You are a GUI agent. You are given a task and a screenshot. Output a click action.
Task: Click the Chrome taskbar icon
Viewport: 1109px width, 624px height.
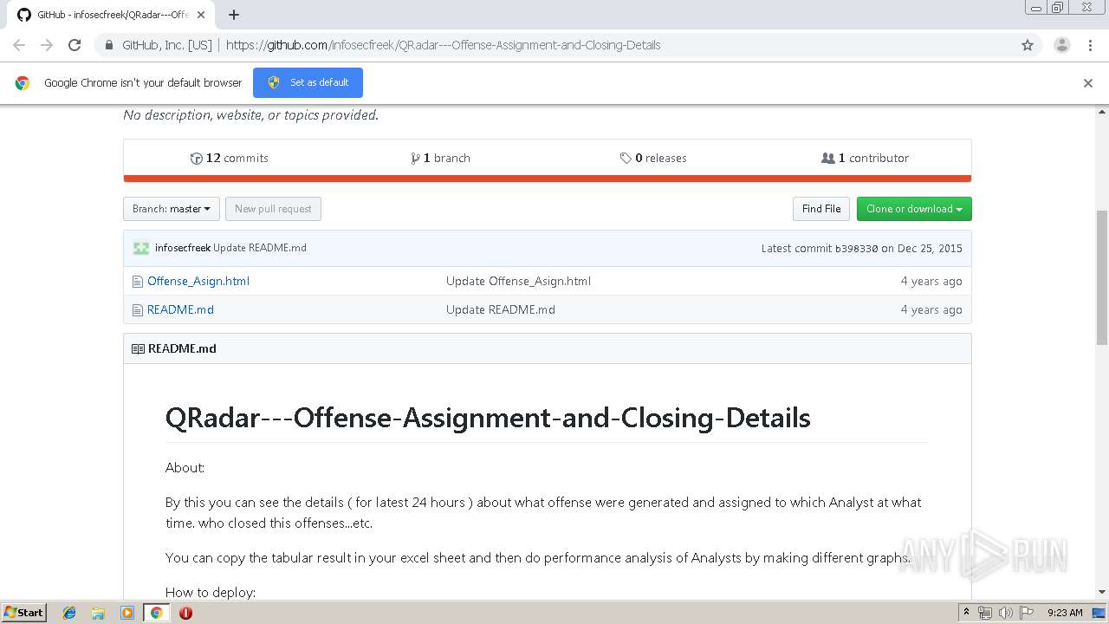(156, 613)
